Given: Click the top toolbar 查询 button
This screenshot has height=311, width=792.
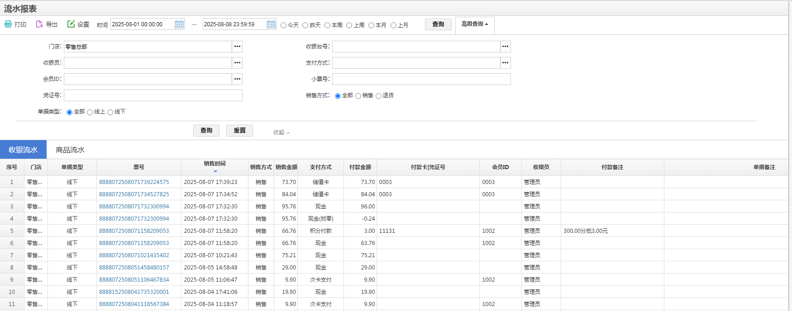Looking at the screenshot, I should coord(438,24).
